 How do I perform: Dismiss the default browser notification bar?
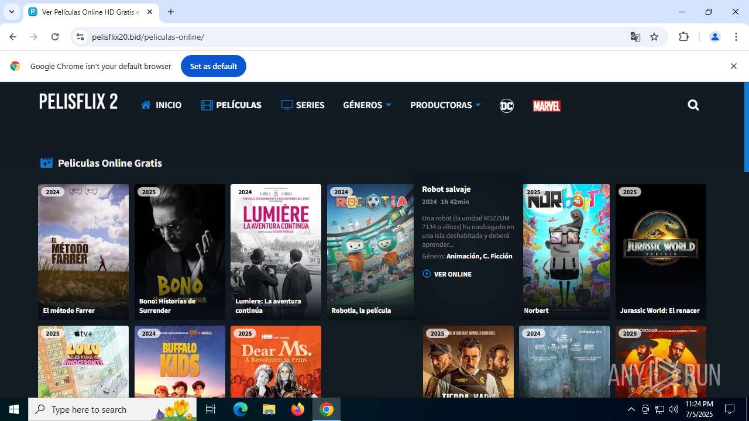point(733,66)
